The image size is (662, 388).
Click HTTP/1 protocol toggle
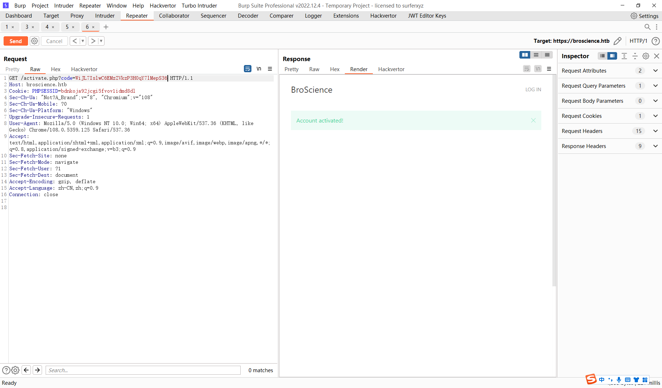[x=638, y=41]
